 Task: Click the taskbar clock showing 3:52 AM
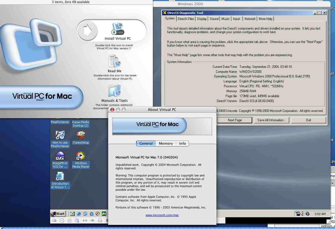tap(320, 214)
